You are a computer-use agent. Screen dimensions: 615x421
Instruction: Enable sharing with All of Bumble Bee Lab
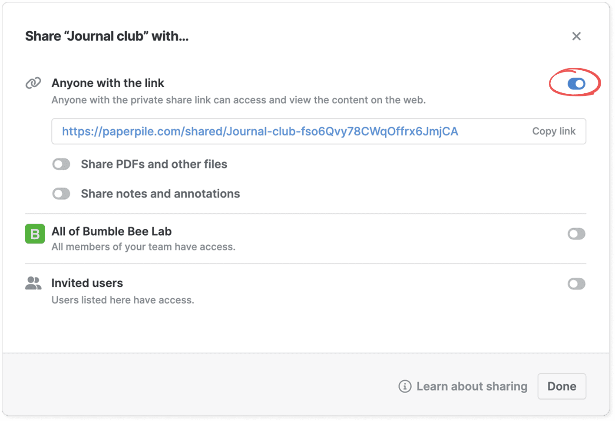(x=576, y=234)
